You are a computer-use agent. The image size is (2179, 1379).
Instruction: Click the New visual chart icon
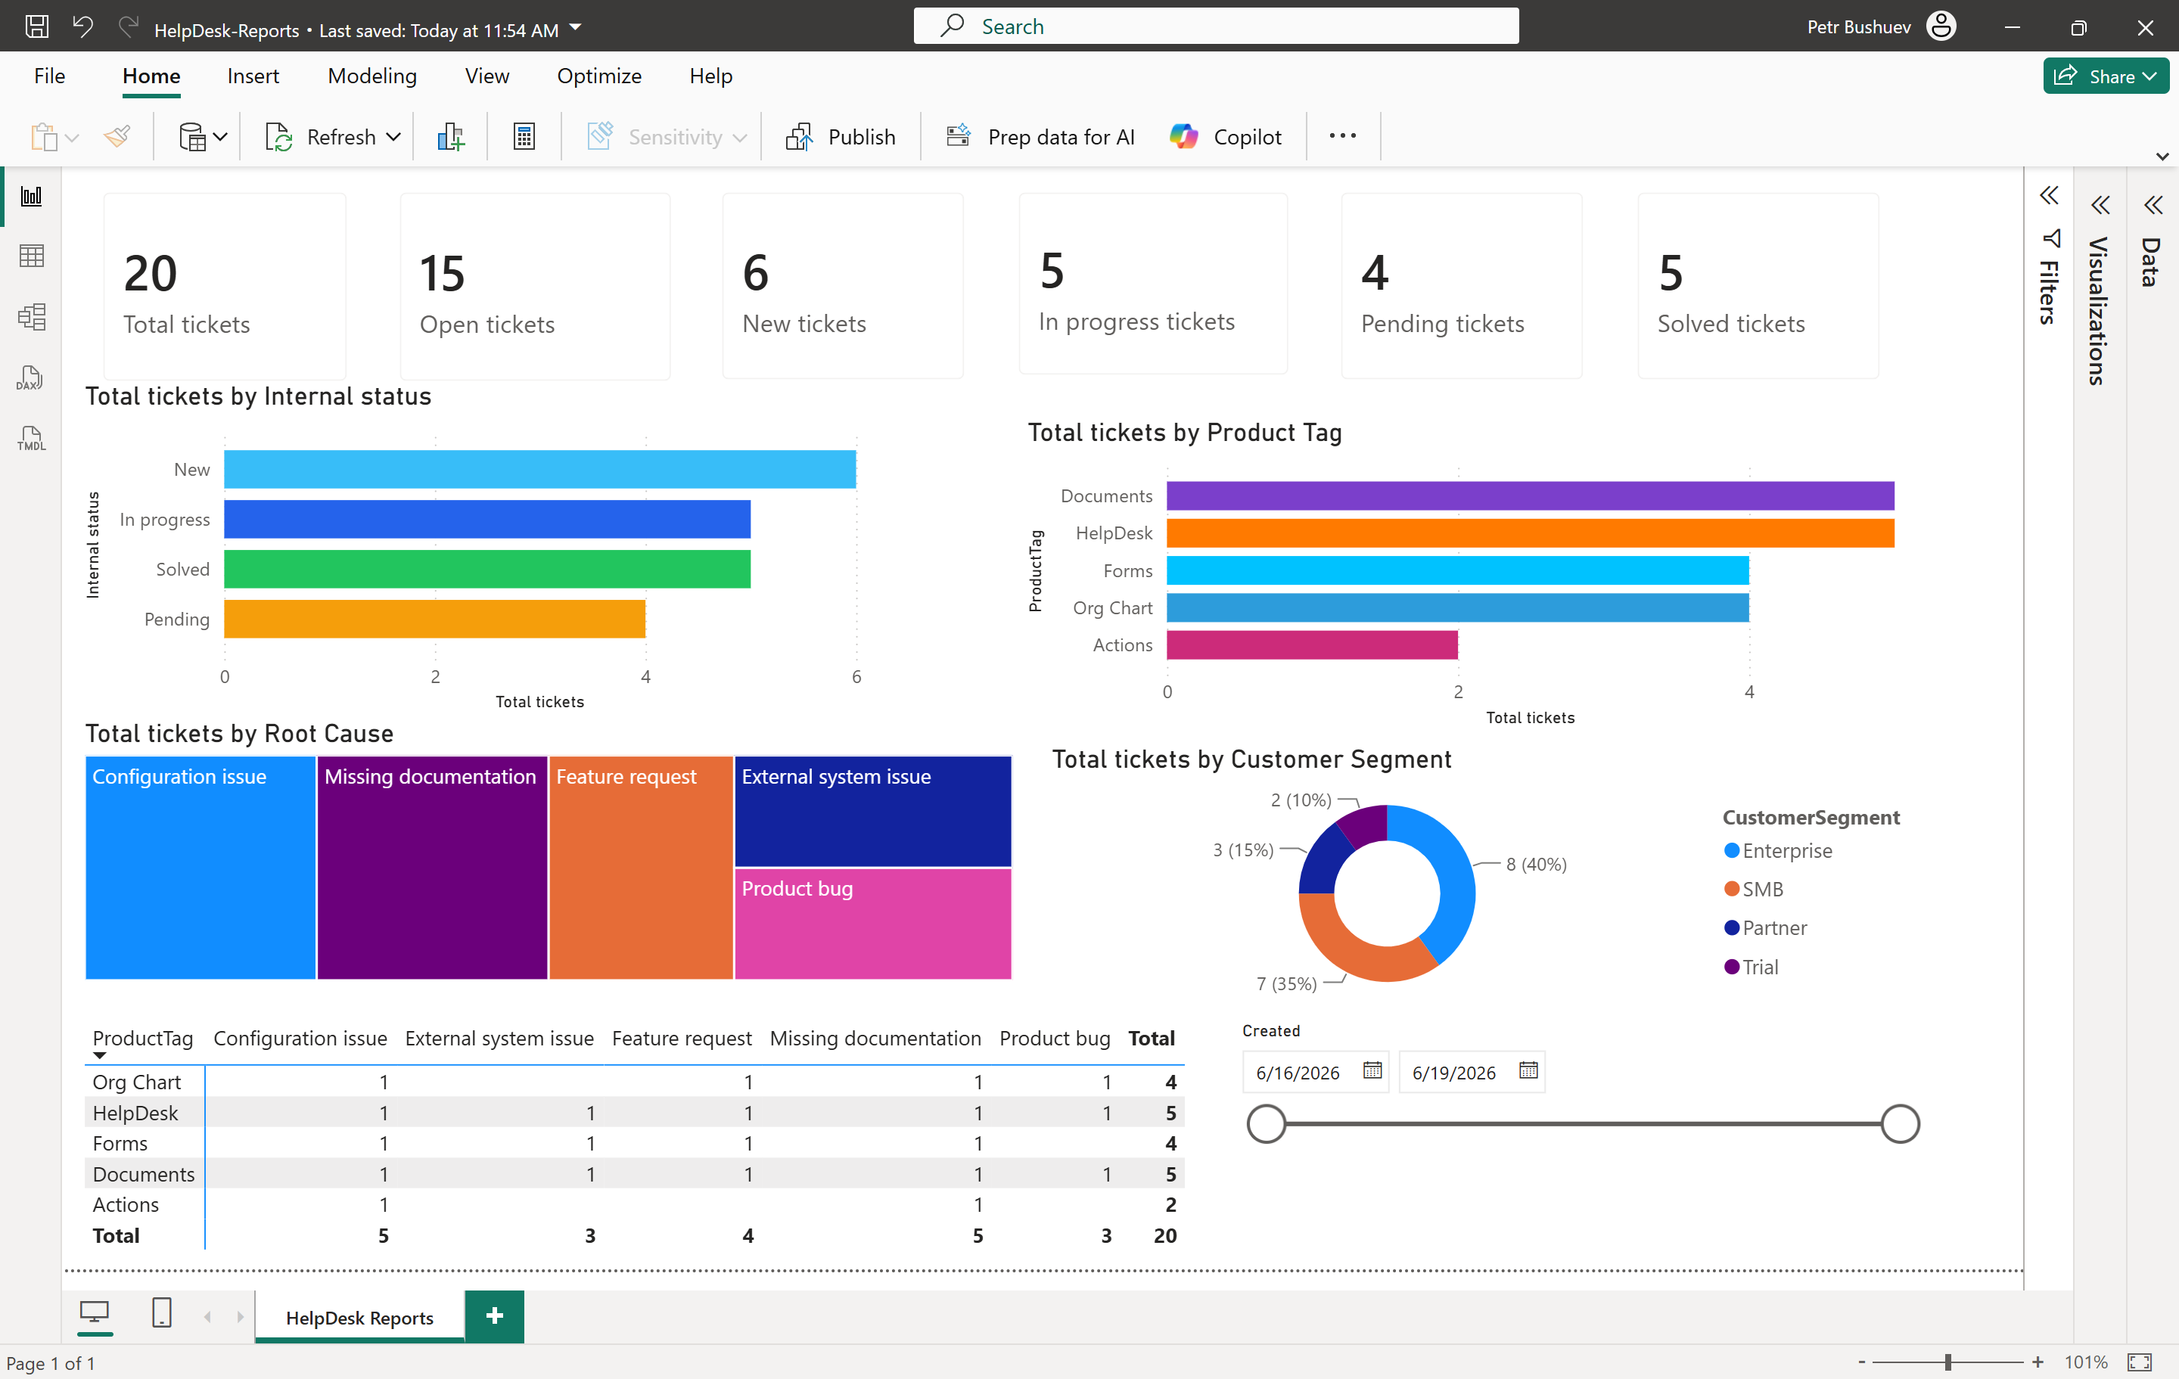451,138
